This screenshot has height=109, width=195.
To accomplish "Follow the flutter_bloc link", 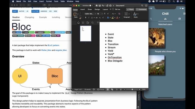I will [46, 50].
